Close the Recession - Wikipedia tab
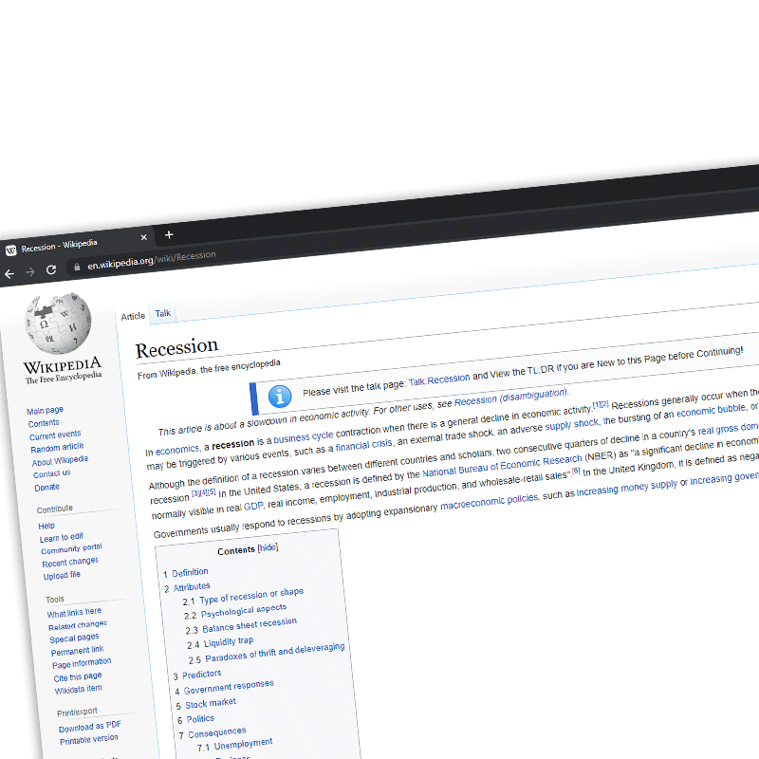This screenshot has width=759, height=759. pos(144,237)
